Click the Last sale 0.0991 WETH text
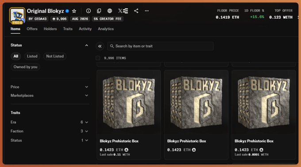Image resolution: width=301 pixels, height=167 pixels. pyautogui.click(x=251, y=155)
